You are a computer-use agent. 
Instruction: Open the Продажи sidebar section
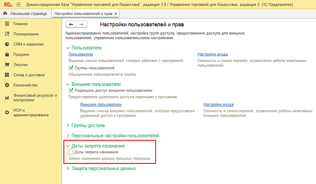21,55
